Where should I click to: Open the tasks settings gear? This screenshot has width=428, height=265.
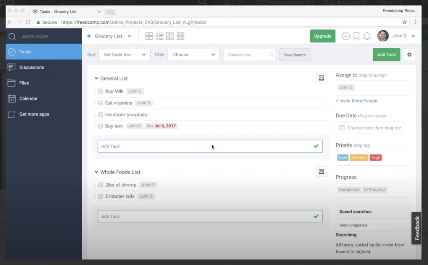pos(409,54)
